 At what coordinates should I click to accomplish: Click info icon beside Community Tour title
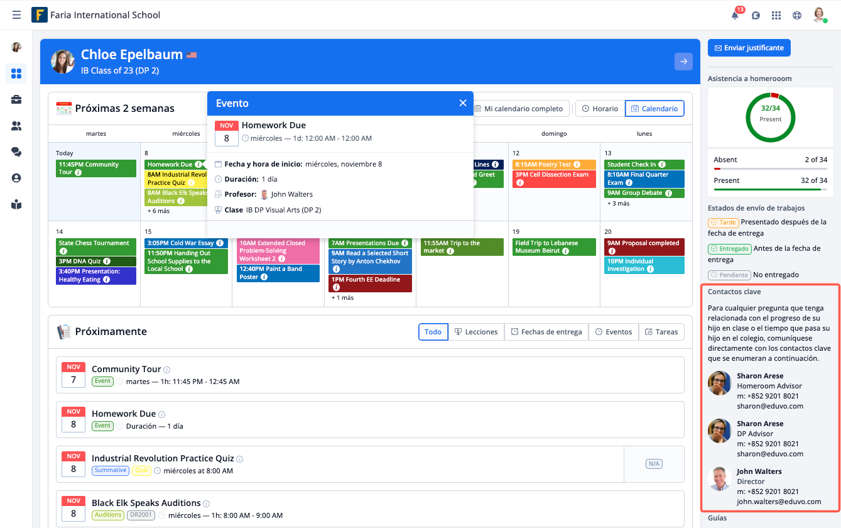(x=166, y=370)
